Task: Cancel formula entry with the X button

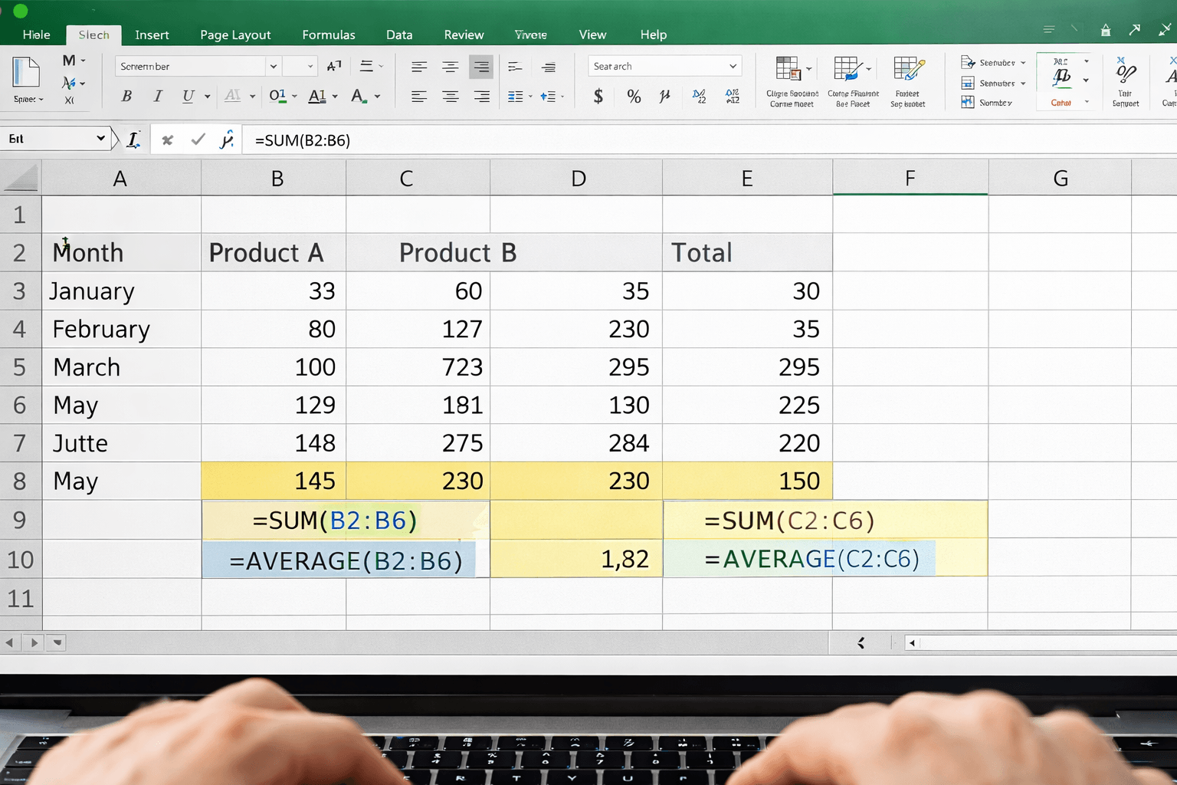Action: pos(167,140)
